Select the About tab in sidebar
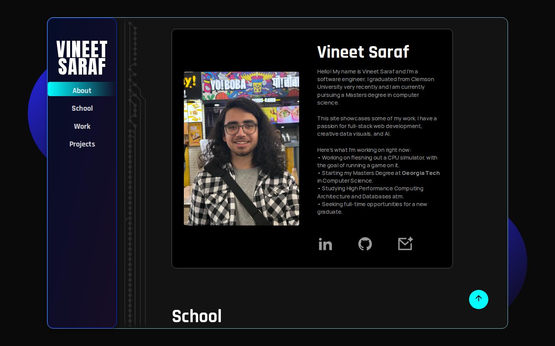The width and height of the screenshot is (555, 346). click(82, 90)
